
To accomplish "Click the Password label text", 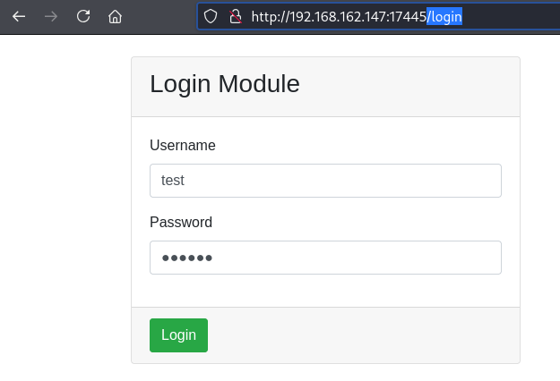I will pos(181,223).
